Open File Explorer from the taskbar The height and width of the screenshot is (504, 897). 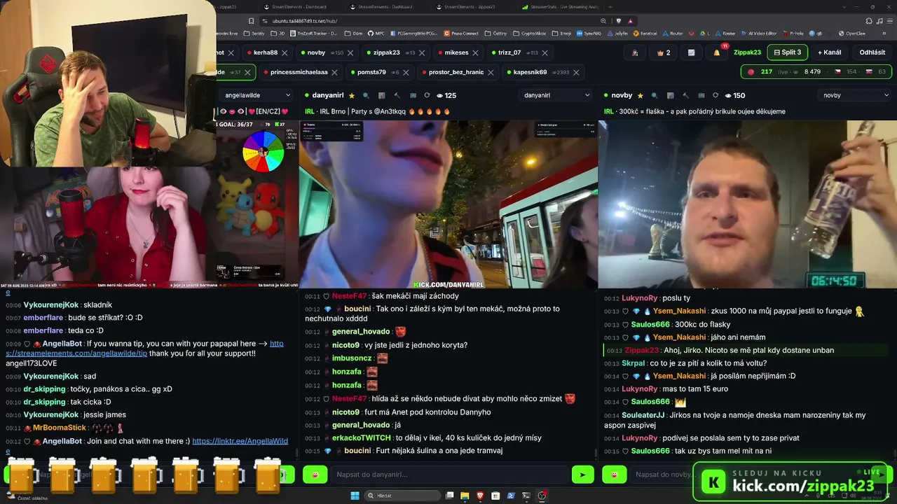(465, 496)
